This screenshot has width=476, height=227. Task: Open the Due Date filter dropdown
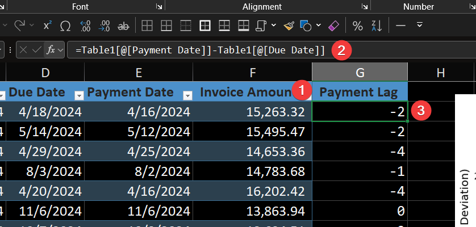[80, 94]
